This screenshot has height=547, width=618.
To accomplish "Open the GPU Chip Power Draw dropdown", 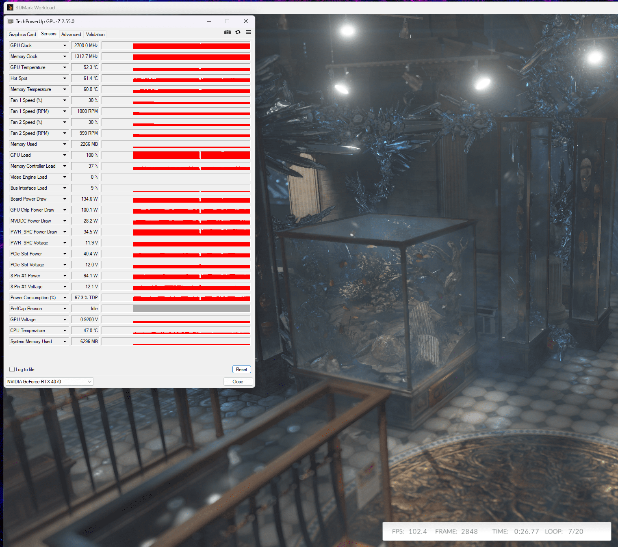I will (x=65, y=210).
